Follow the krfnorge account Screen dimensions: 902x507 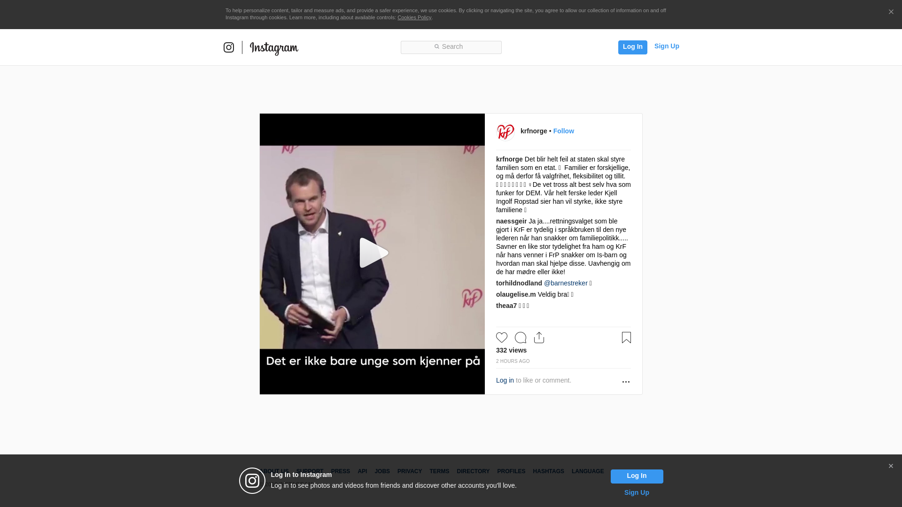tap(563, 131)
